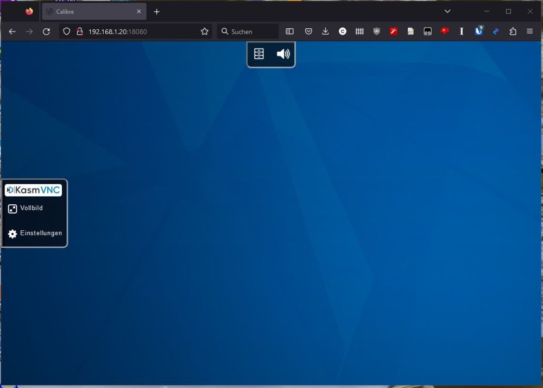Show site security info via the lock icon

click(x=80, y=32)
